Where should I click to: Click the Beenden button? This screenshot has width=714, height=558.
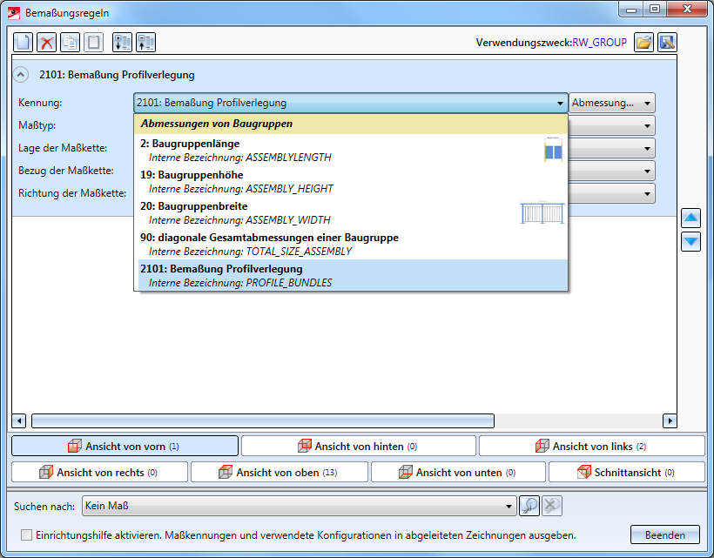[665, 534]
